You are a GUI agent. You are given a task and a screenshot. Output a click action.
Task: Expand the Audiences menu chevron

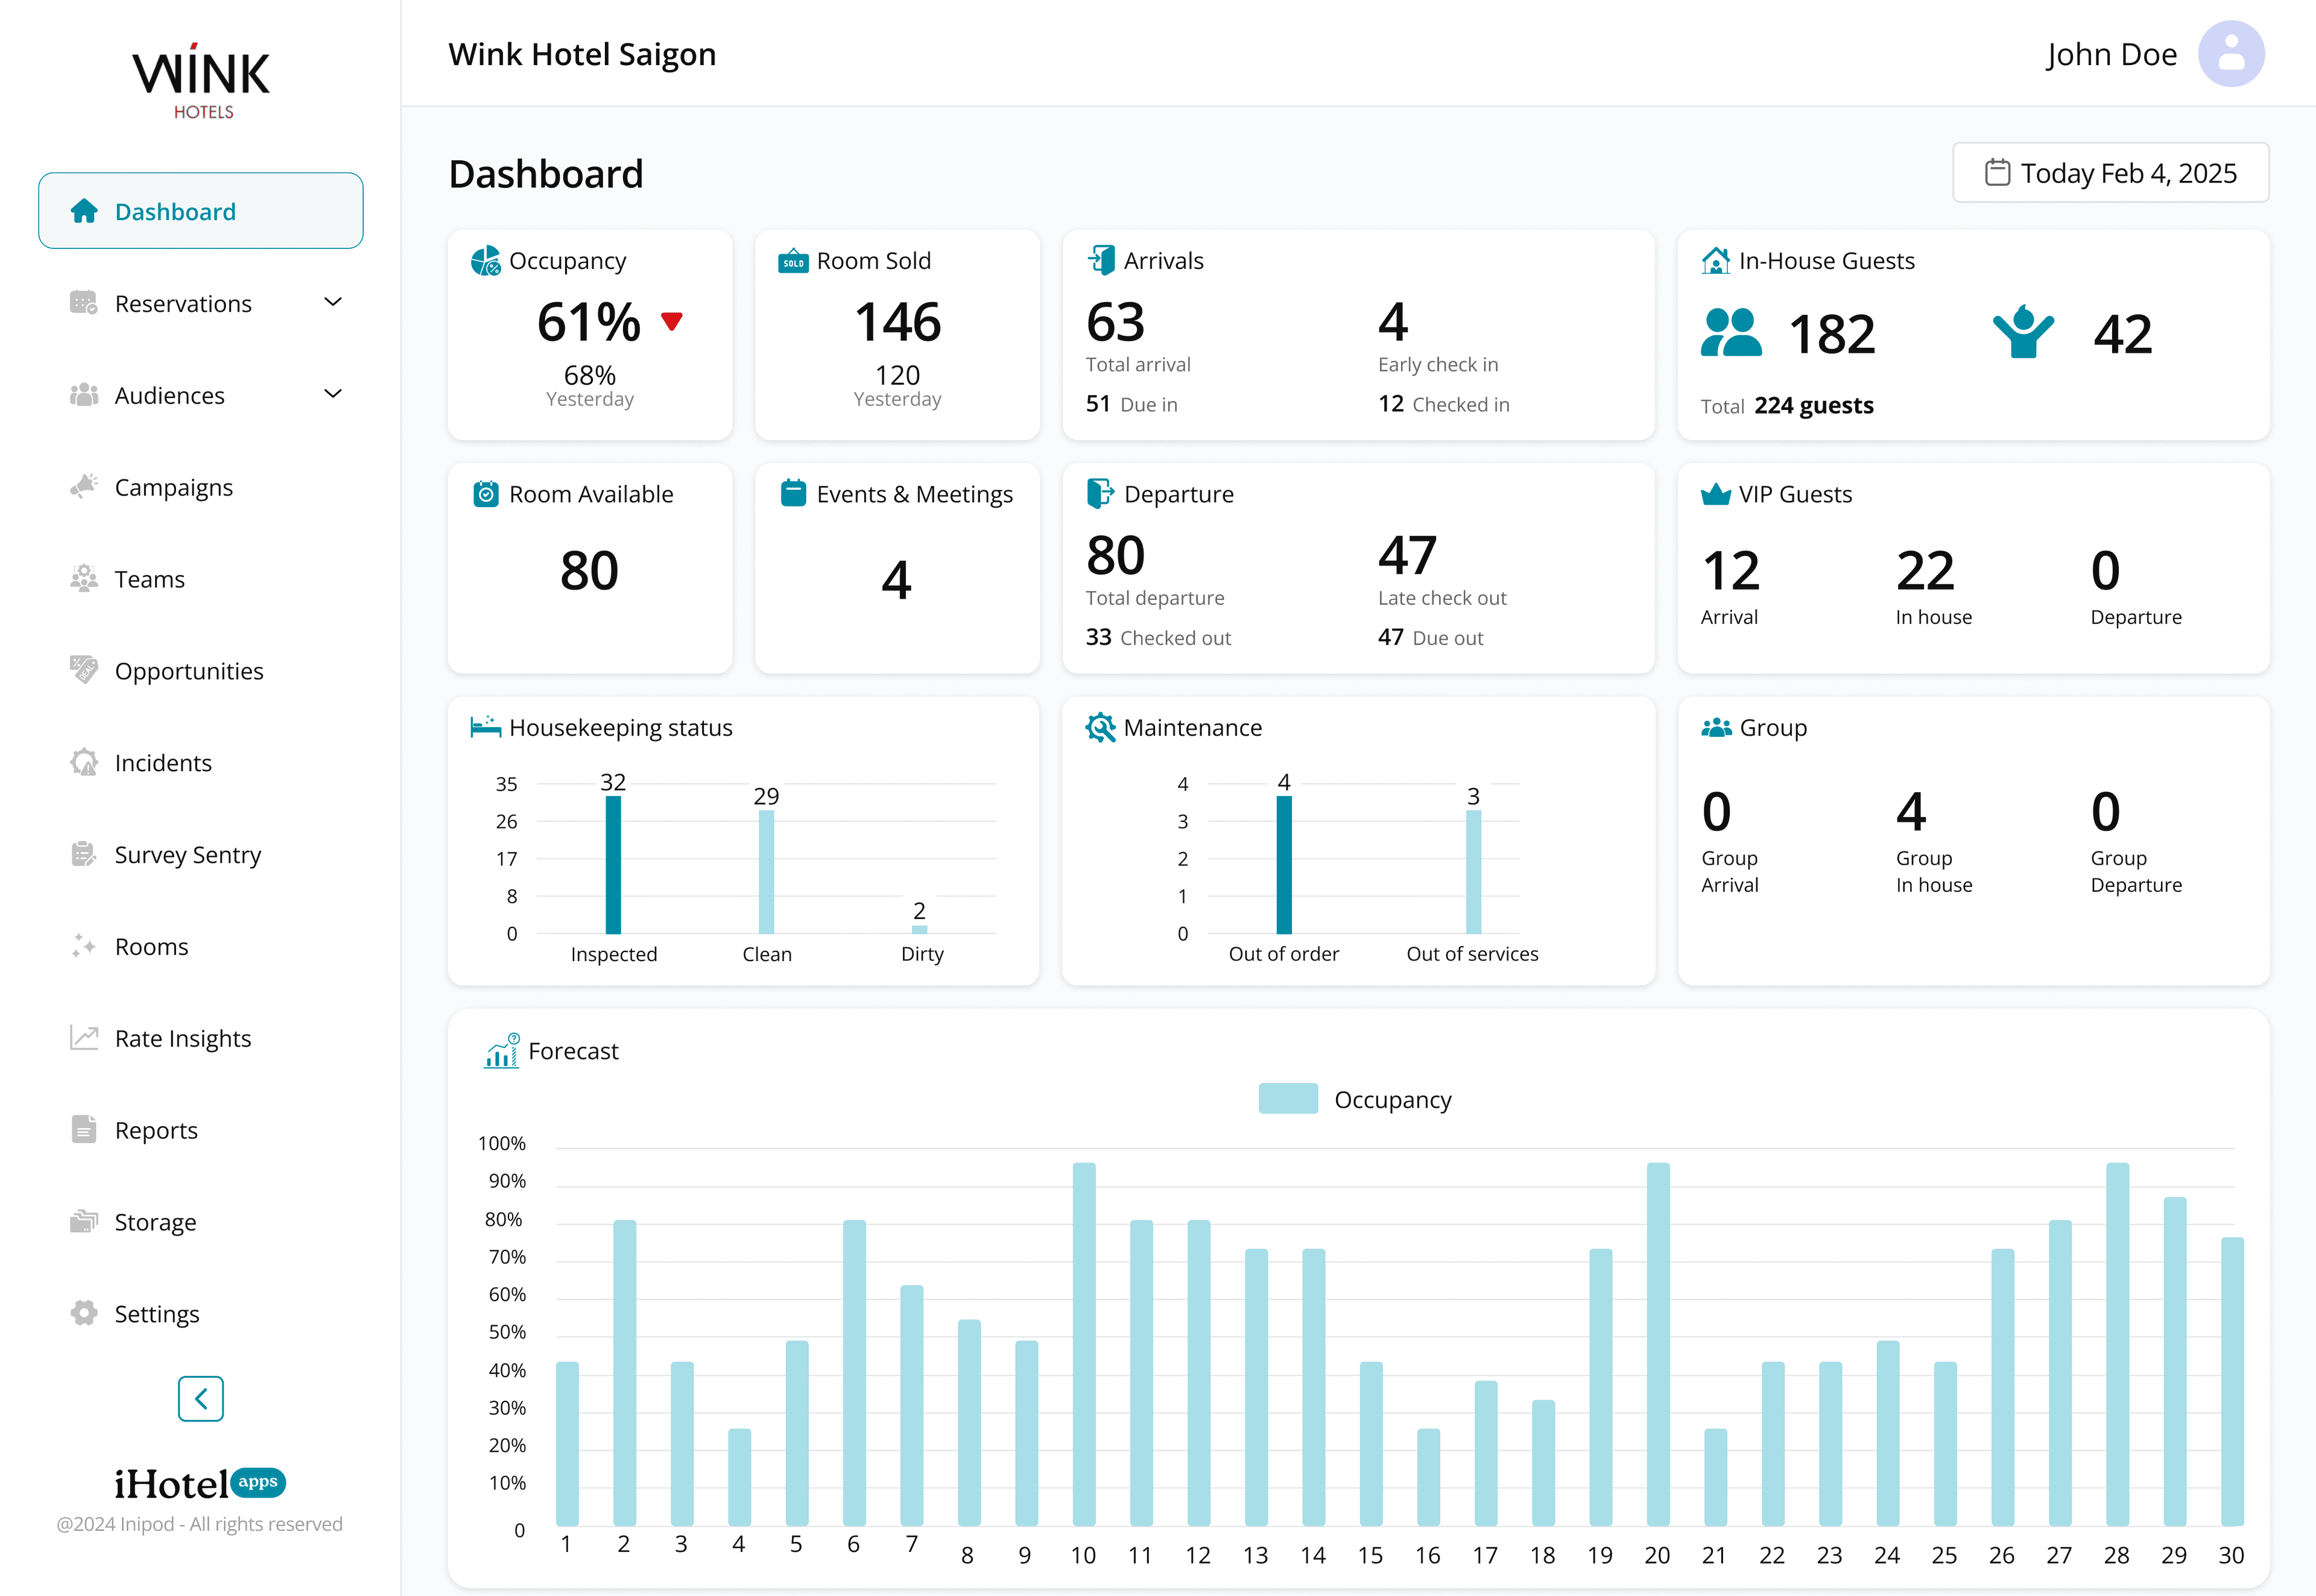(x=333, y=395)
